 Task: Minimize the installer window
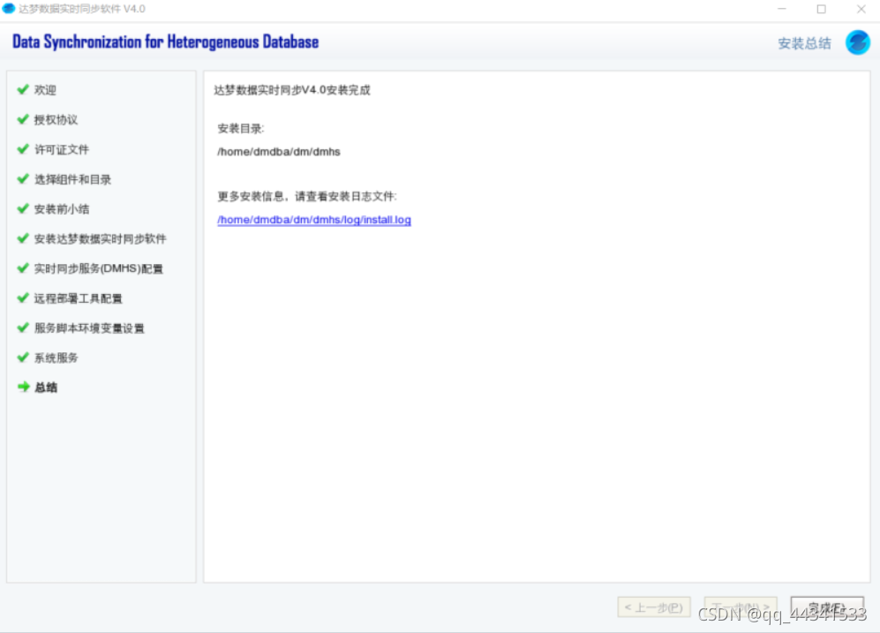coord(782,9)
